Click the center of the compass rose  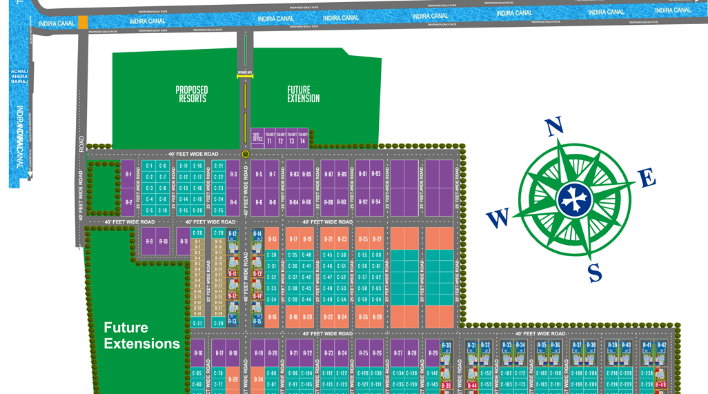(574, 199)
